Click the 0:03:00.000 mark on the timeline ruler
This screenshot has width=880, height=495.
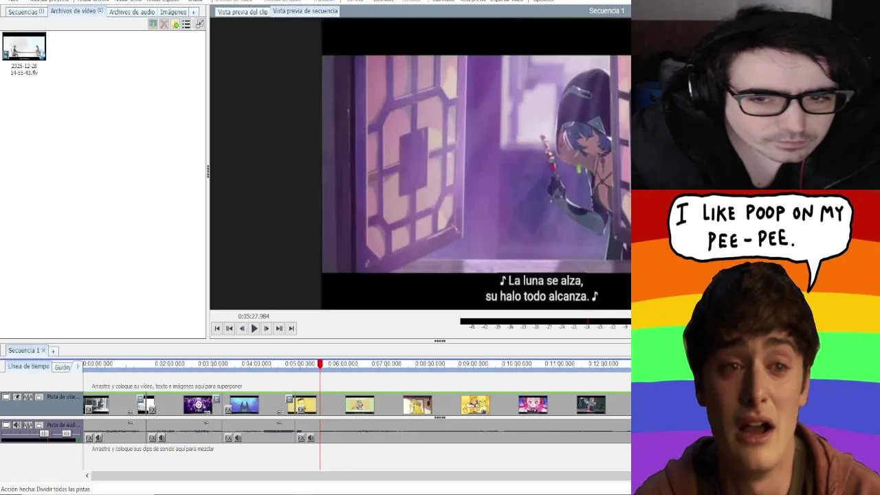click(x=213, y=364)
